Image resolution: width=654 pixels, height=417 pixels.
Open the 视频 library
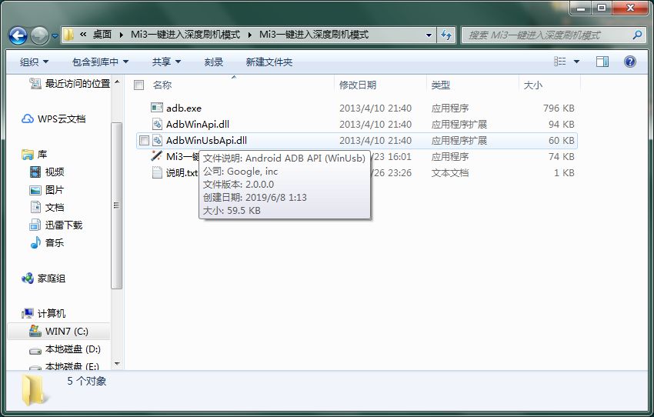(x=55, y=172)
